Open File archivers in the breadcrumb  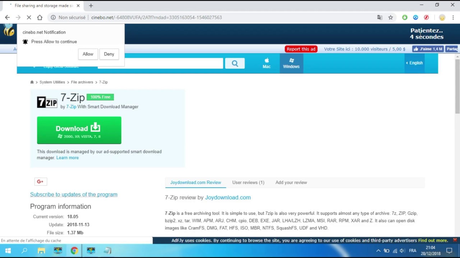point(82,82)
